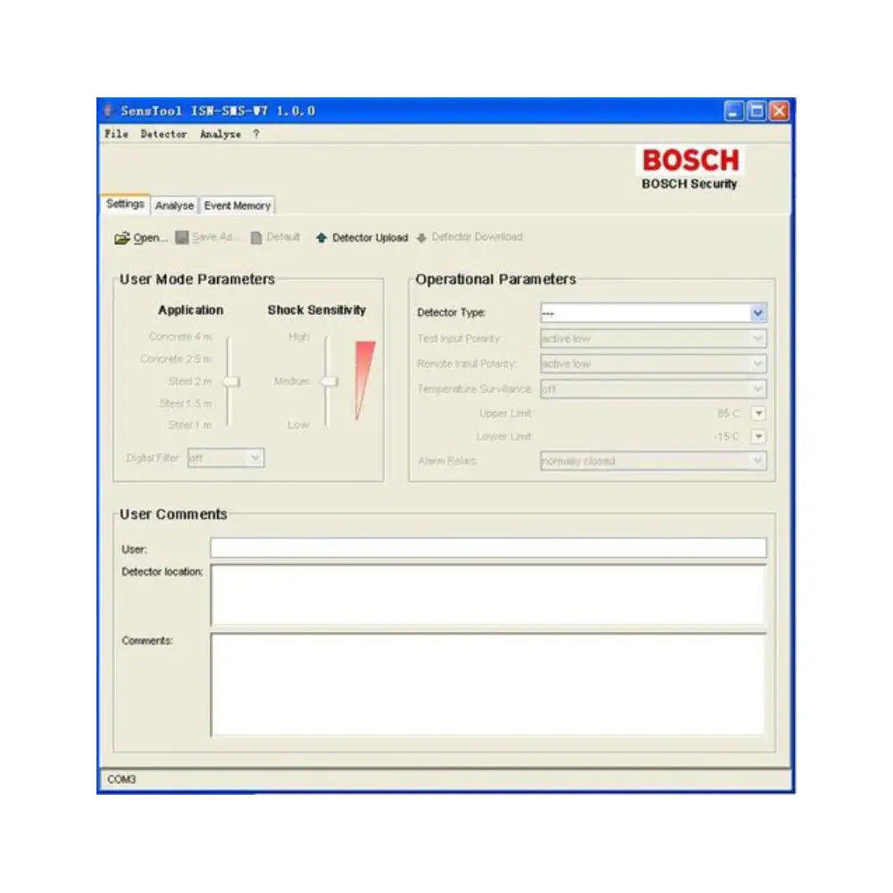Open the Upper Limit dropdown arrow

click(x=758, y=413)
